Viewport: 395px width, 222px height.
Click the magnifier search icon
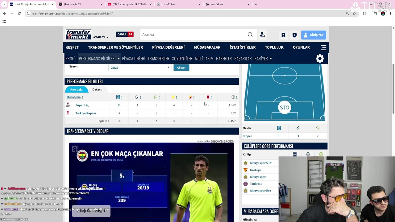coord(250,35)
